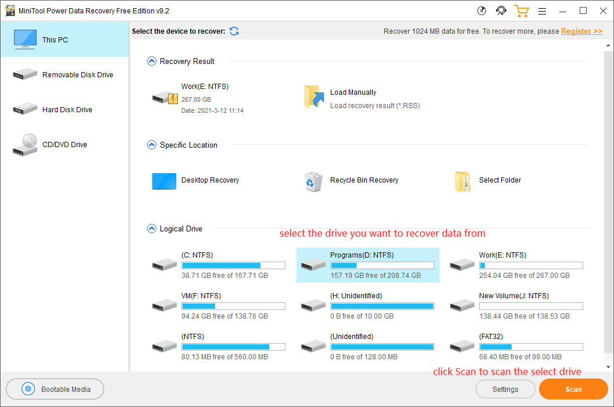Click the Load Manually folder icon
The width and height of the screenshot is (614, 407).
[313, 98]
